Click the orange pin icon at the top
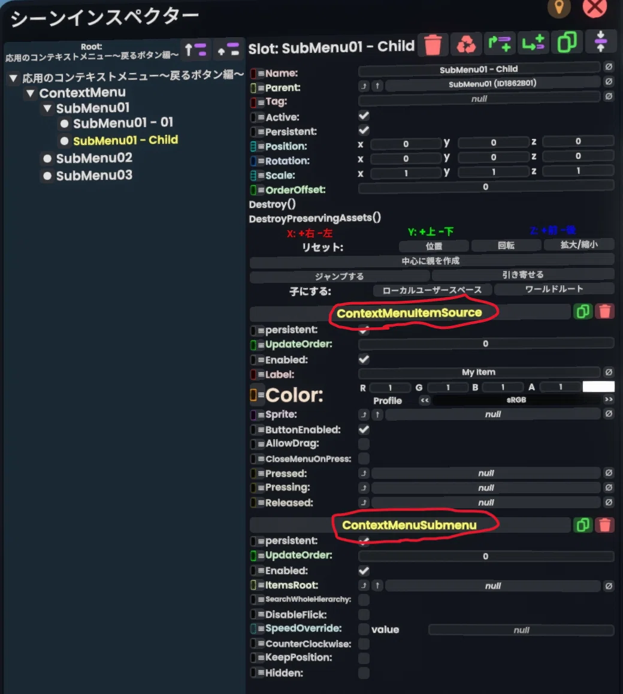 coord(559,8)
